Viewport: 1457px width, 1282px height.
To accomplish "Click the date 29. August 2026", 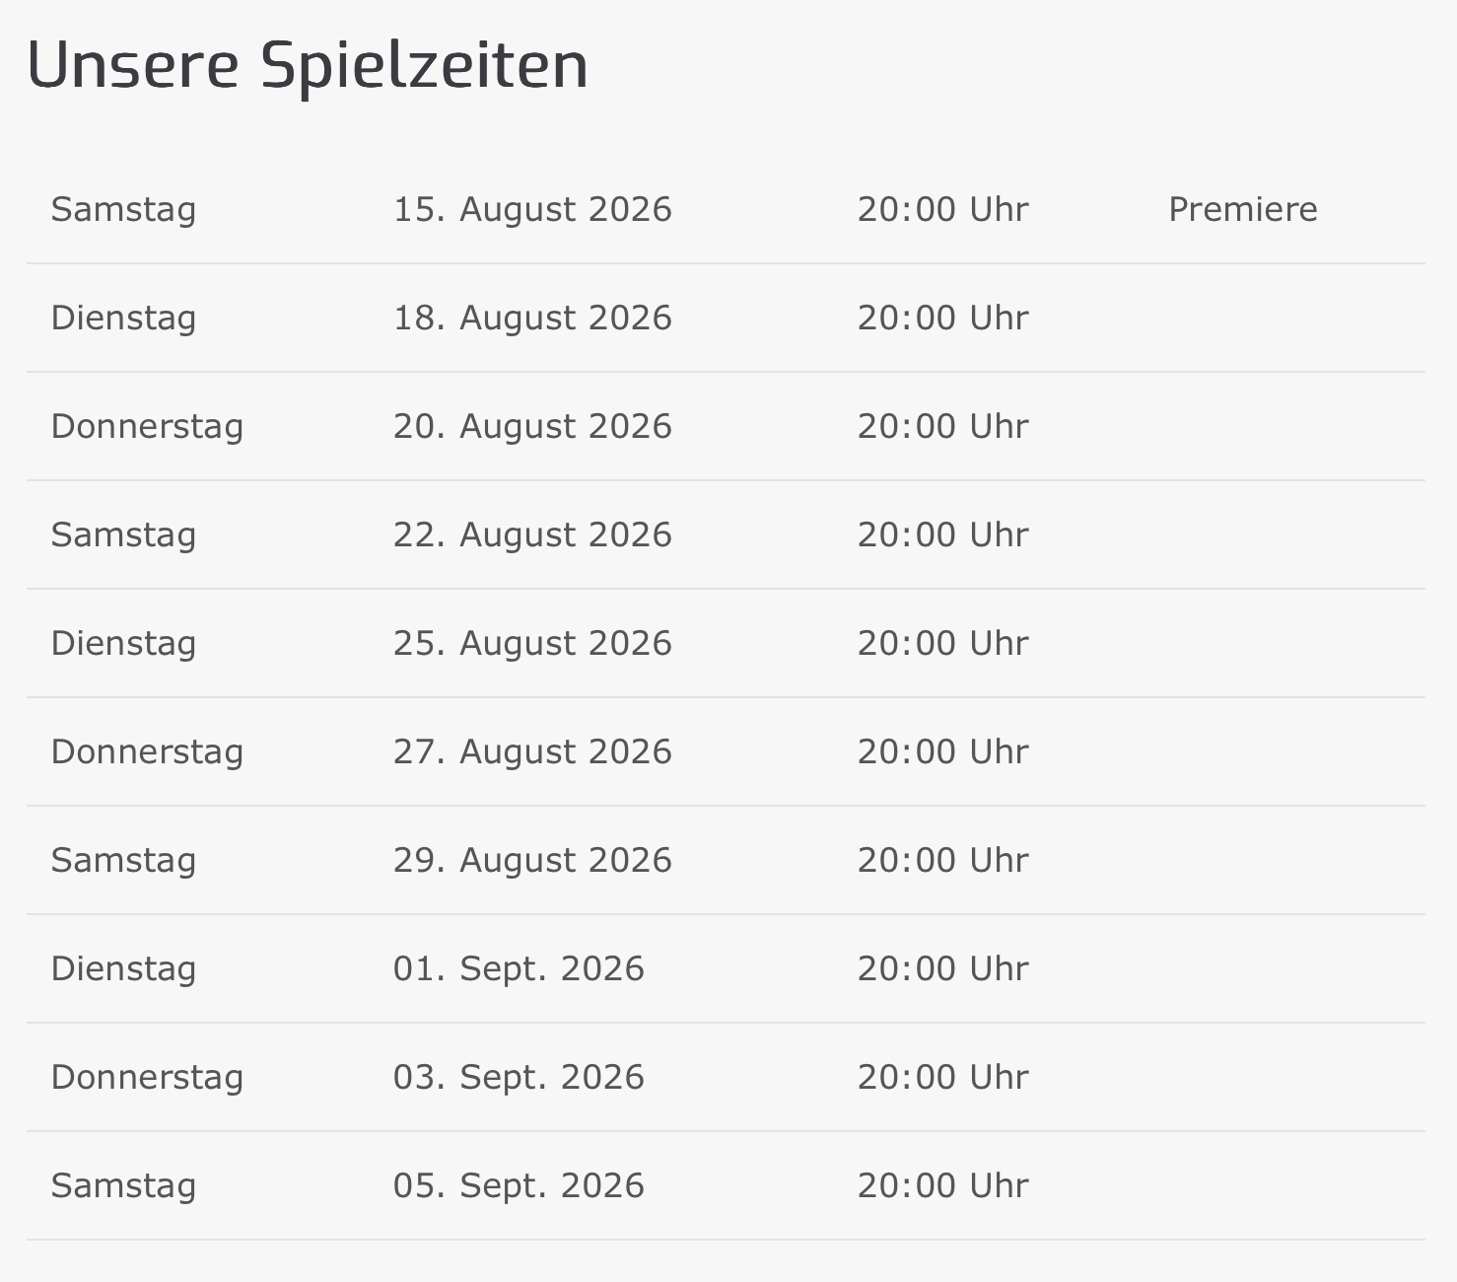I will (532, 860).
